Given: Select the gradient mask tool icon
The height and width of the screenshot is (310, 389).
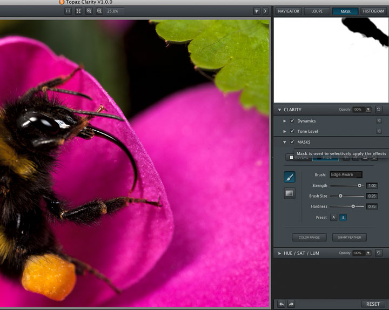Looking at the screenshot, I should click(x=290, y=193).
